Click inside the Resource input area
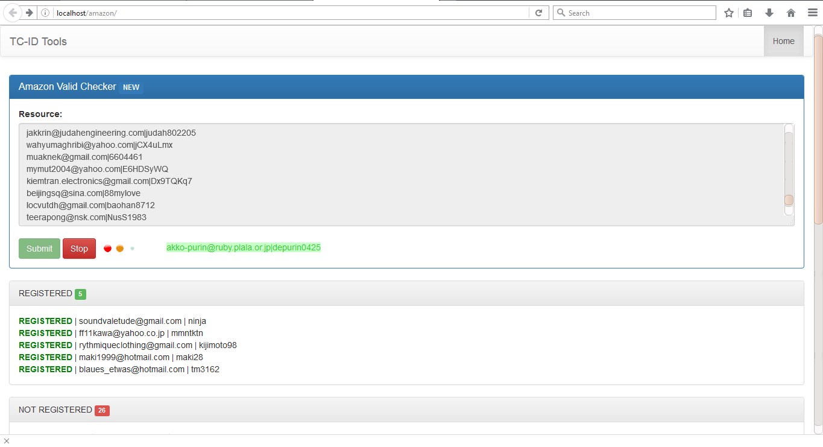 point(404,175)
